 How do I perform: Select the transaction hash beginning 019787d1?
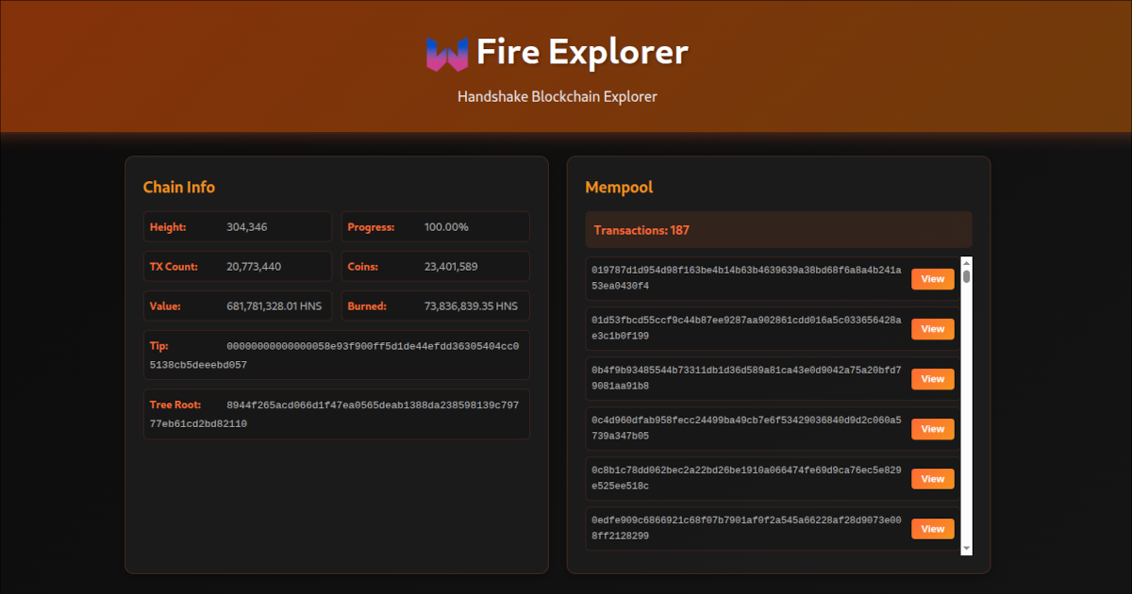click(x=745, y=278)
